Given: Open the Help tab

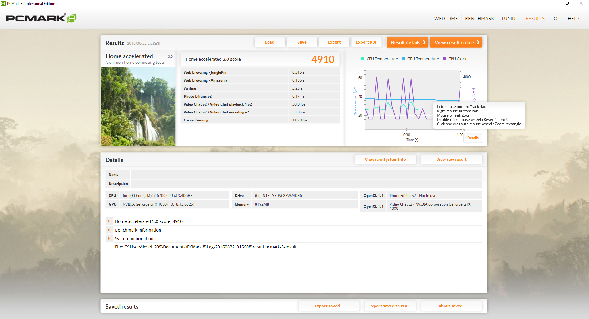Looking at the screenshot, I should pos(573,19).
